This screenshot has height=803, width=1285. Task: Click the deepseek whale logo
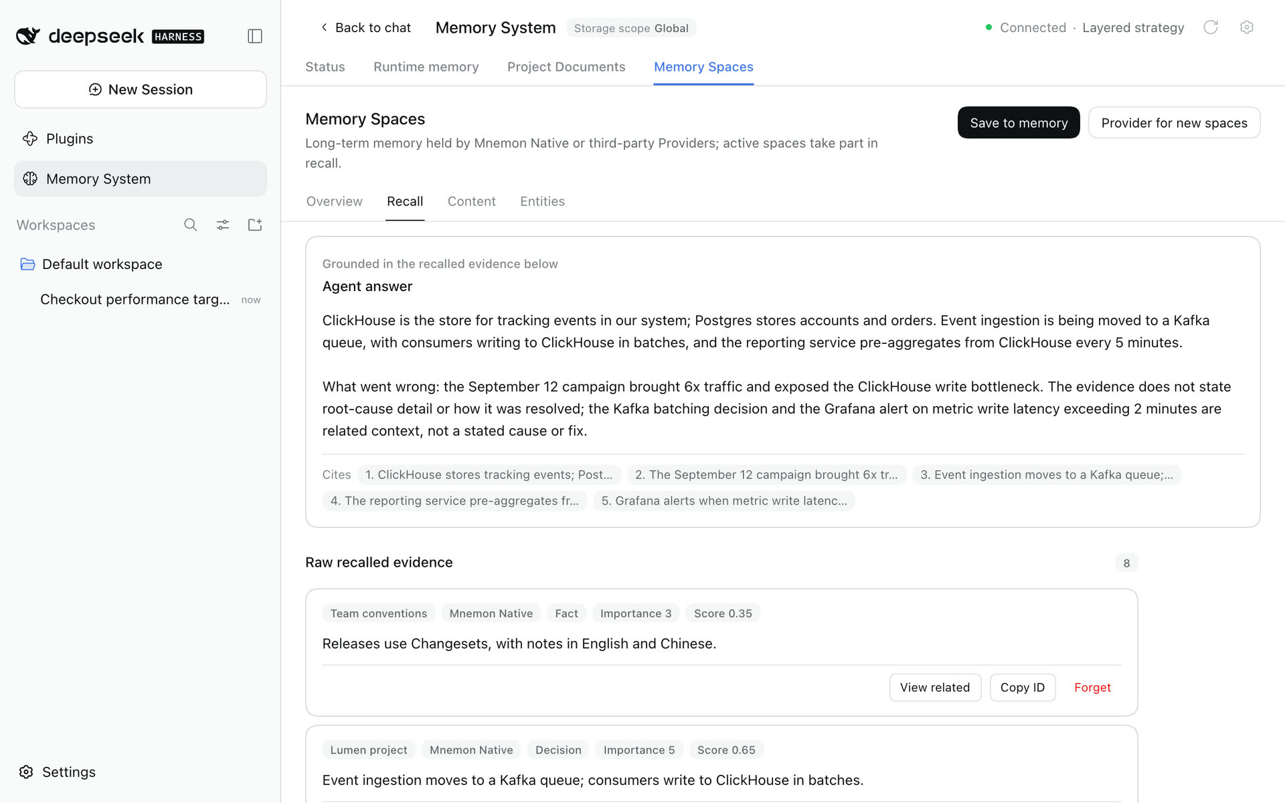point(28,36)
